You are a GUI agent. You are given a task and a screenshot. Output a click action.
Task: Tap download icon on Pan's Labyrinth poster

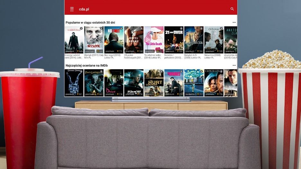pos(101,71)
